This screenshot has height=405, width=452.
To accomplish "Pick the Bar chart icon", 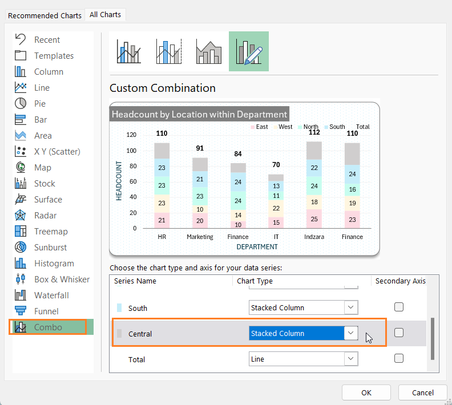I will pos(21,119).
